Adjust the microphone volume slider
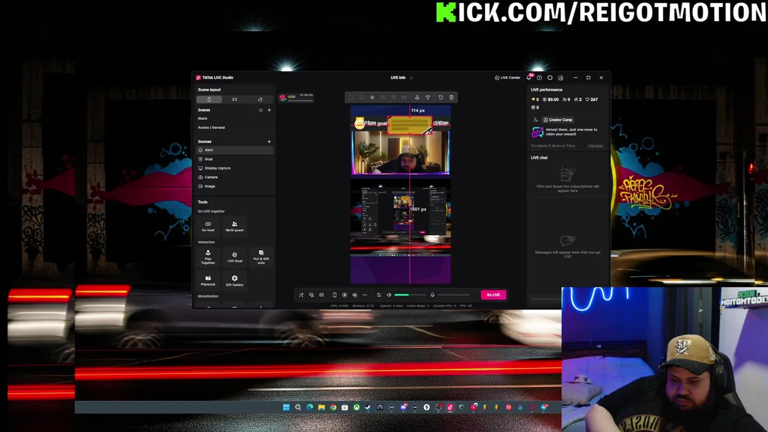The width and height of the screenshot is (768, 432). coord(454,295)
